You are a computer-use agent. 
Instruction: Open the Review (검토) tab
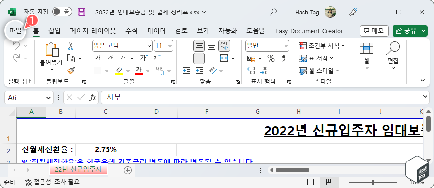(181, 31)
